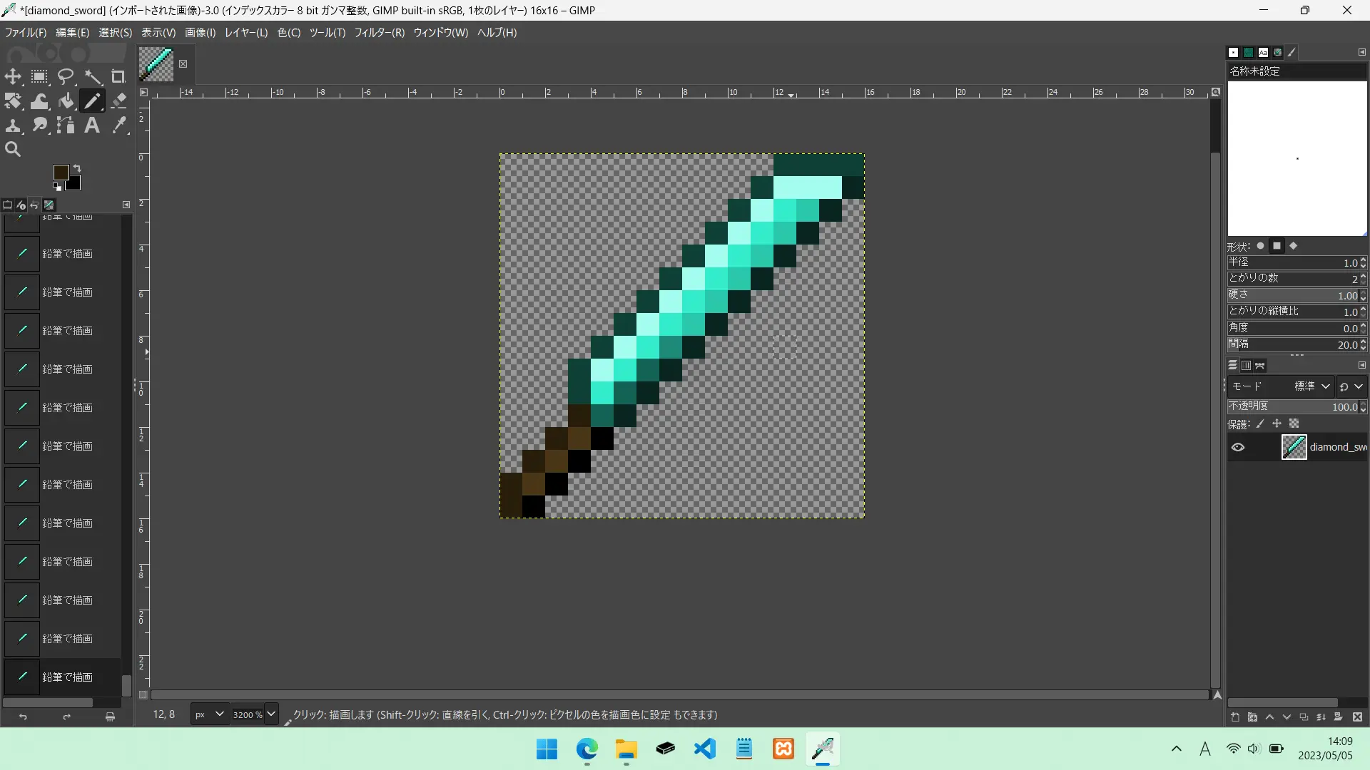Select the Crop tool

[118, 76]
